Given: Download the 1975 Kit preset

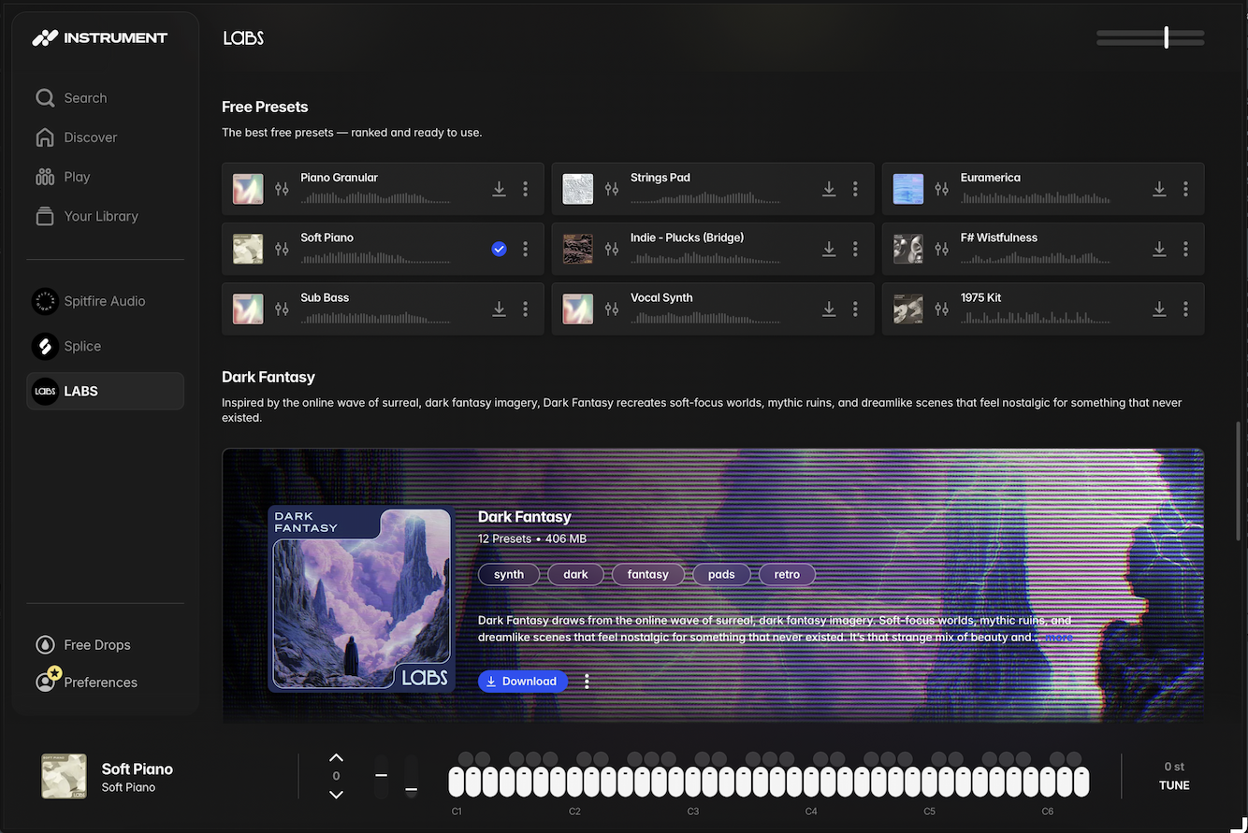Looking at the screenshot, I should click(1159, 309).
